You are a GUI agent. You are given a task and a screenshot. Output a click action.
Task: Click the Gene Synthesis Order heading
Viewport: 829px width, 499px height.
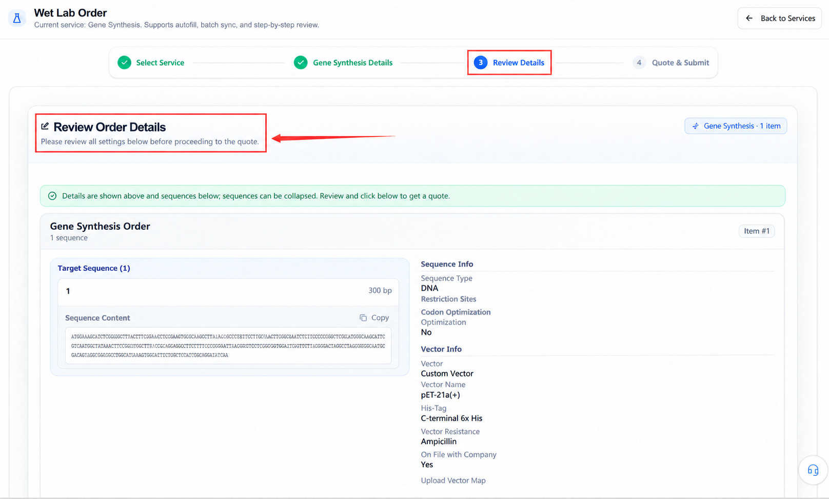(x=100, y=226)
